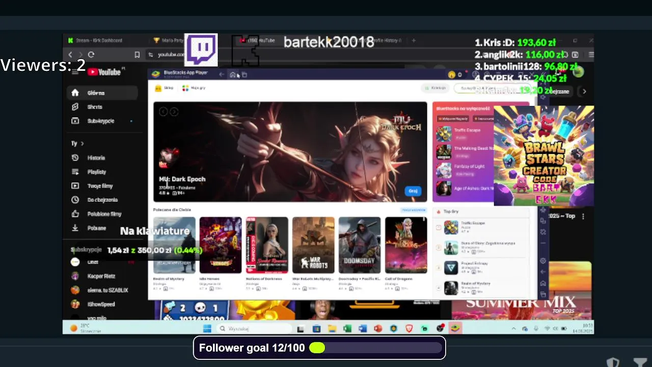
Task: Open The Walking Dead in the exclusive panel
Action: pyautogui.click(x=464, y=152)
